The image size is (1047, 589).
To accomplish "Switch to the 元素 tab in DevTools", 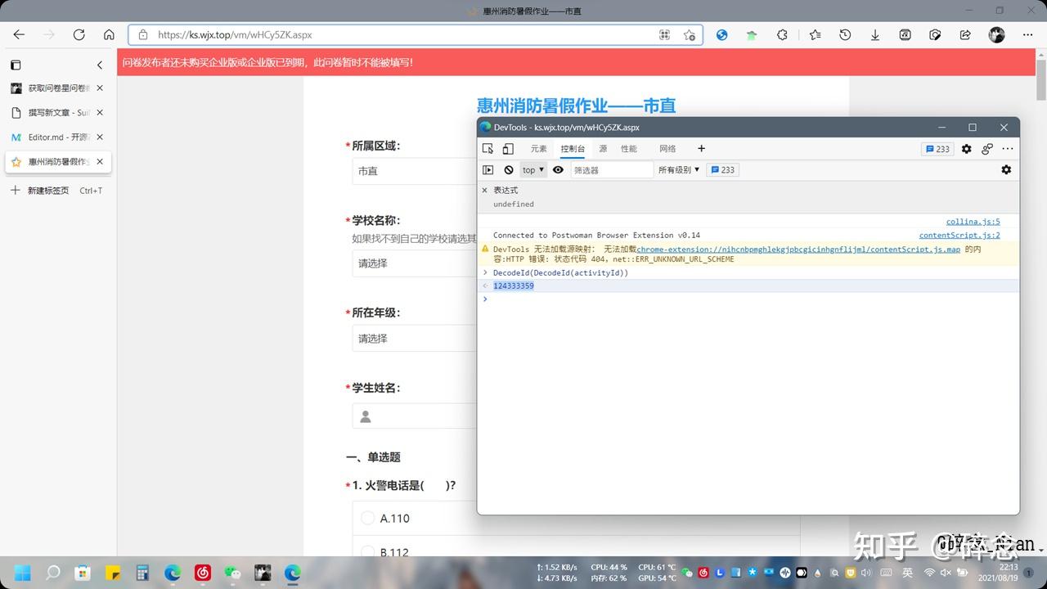I will 538,148.
